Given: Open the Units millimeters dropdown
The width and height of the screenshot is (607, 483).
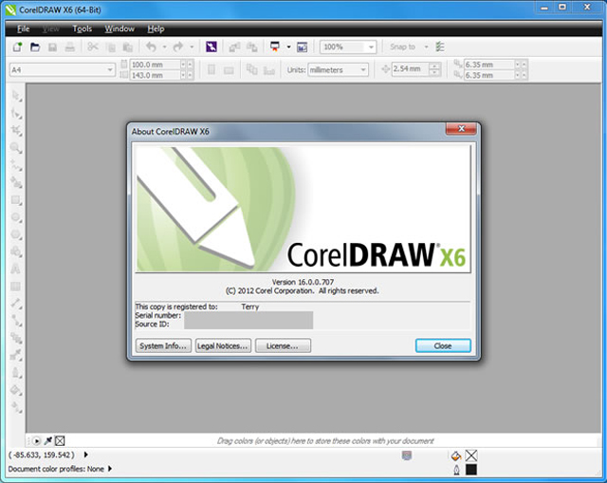Looking at the screenshot, I should coord(363,70).
